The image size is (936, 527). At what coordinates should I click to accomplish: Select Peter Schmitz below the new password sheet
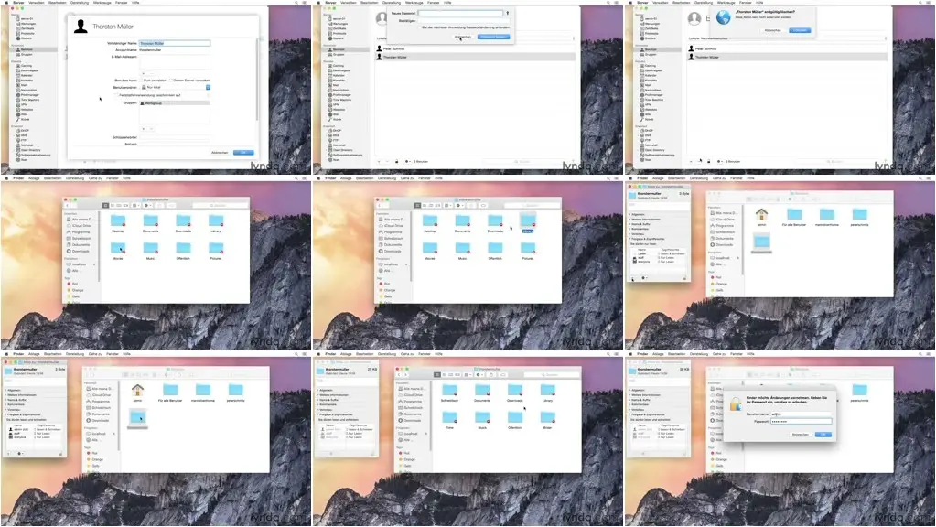(x=475, y=48)
